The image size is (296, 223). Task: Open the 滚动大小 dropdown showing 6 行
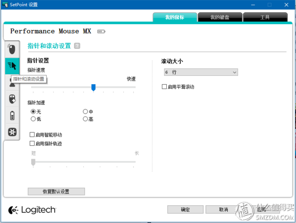tap(201, 72)
